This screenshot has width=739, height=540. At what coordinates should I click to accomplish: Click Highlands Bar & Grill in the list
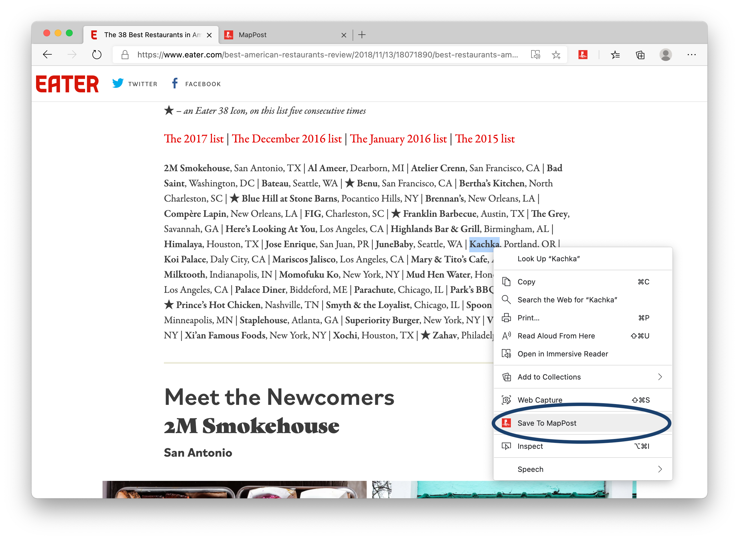tap(435, 229)
